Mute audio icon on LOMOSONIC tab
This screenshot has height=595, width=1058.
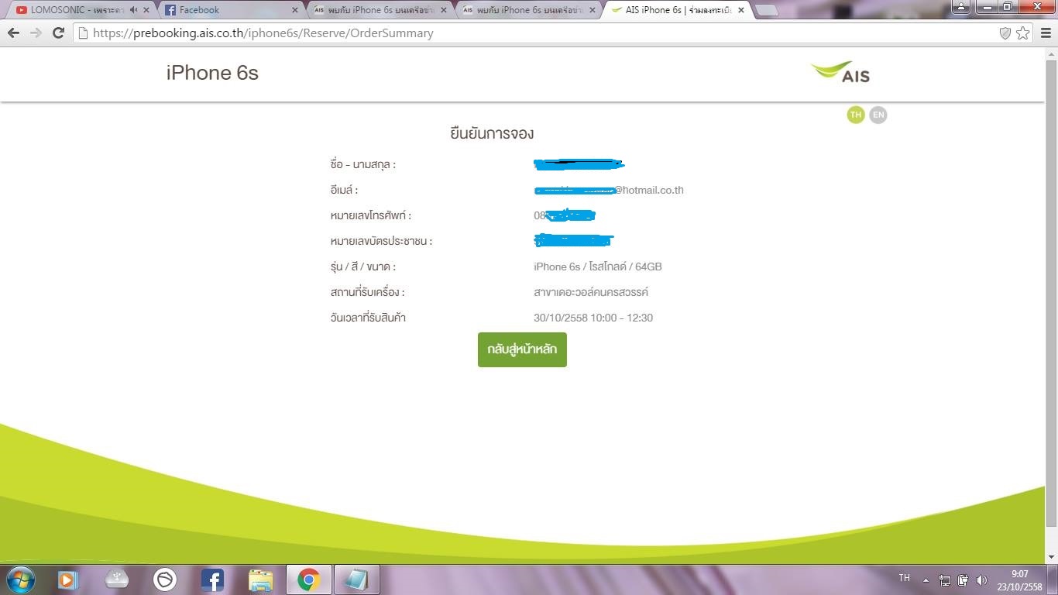click(x=133, y=10)
